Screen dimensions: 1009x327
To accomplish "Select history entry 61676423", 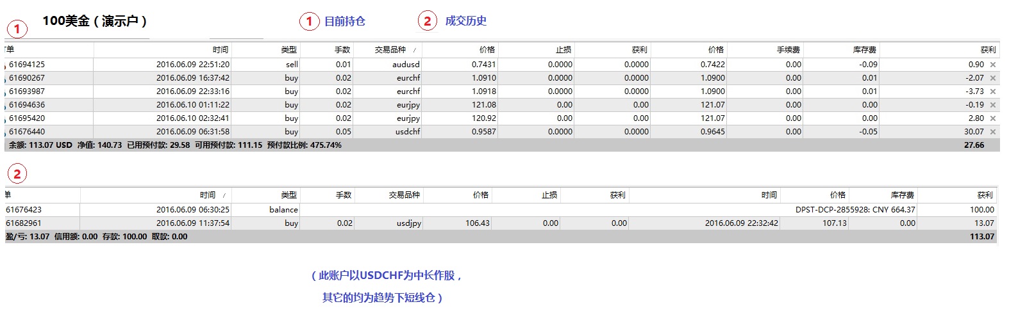I will click(24, 210).
